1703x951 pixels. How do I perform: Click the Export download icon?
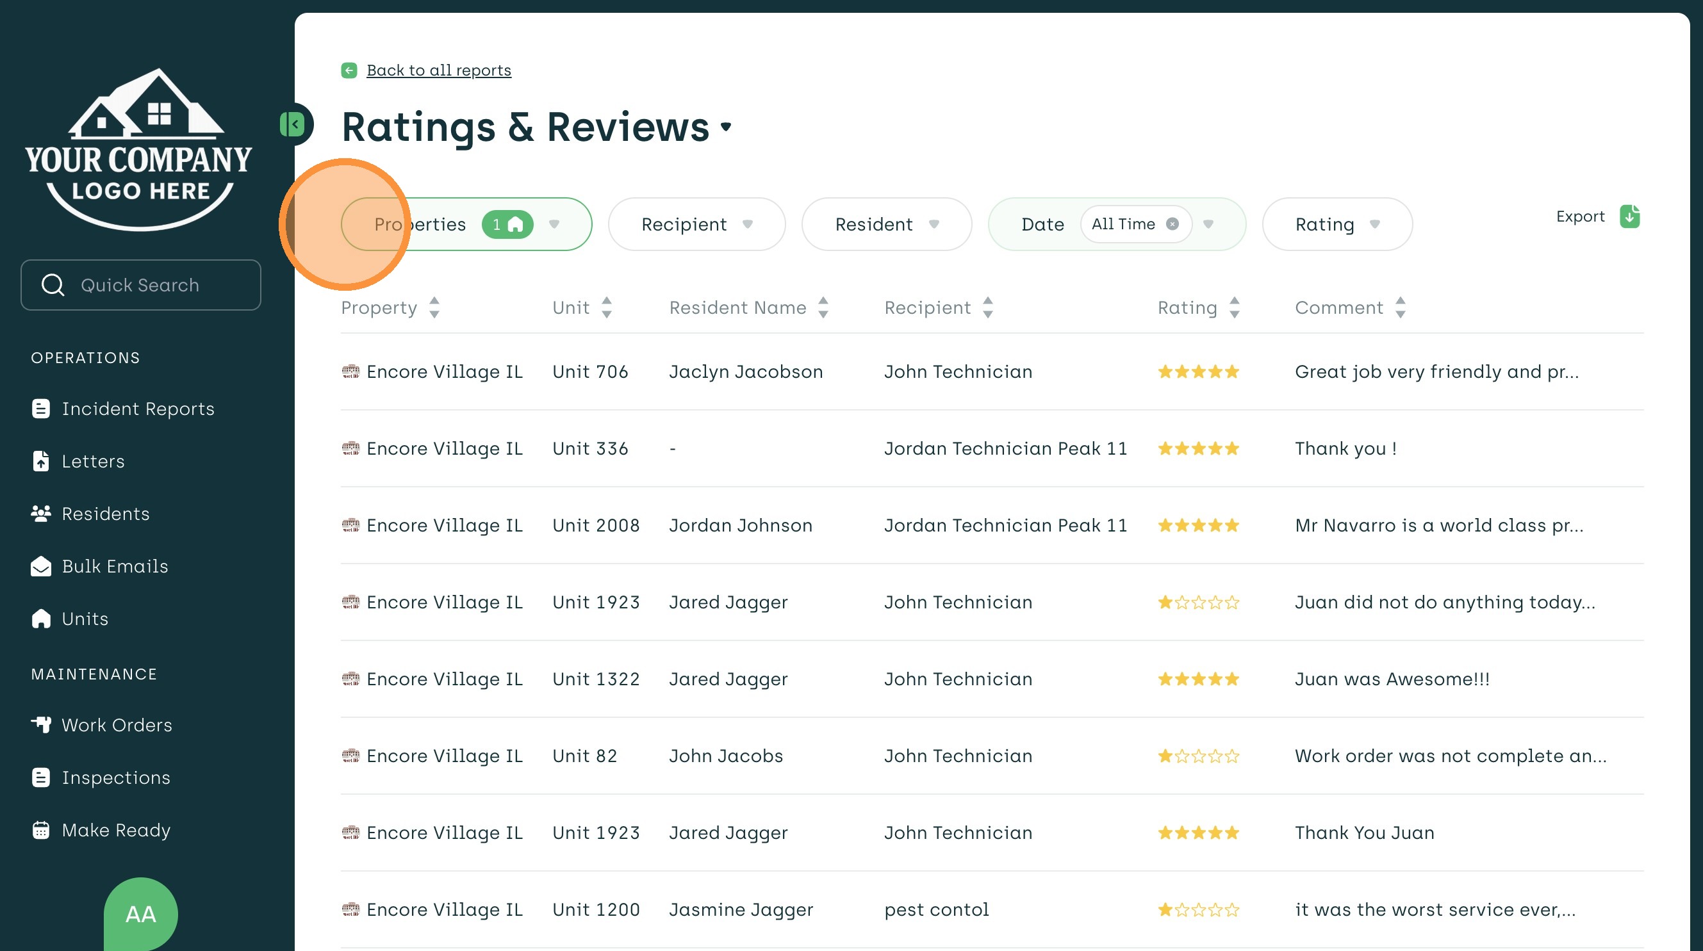tap(1629, 216)
